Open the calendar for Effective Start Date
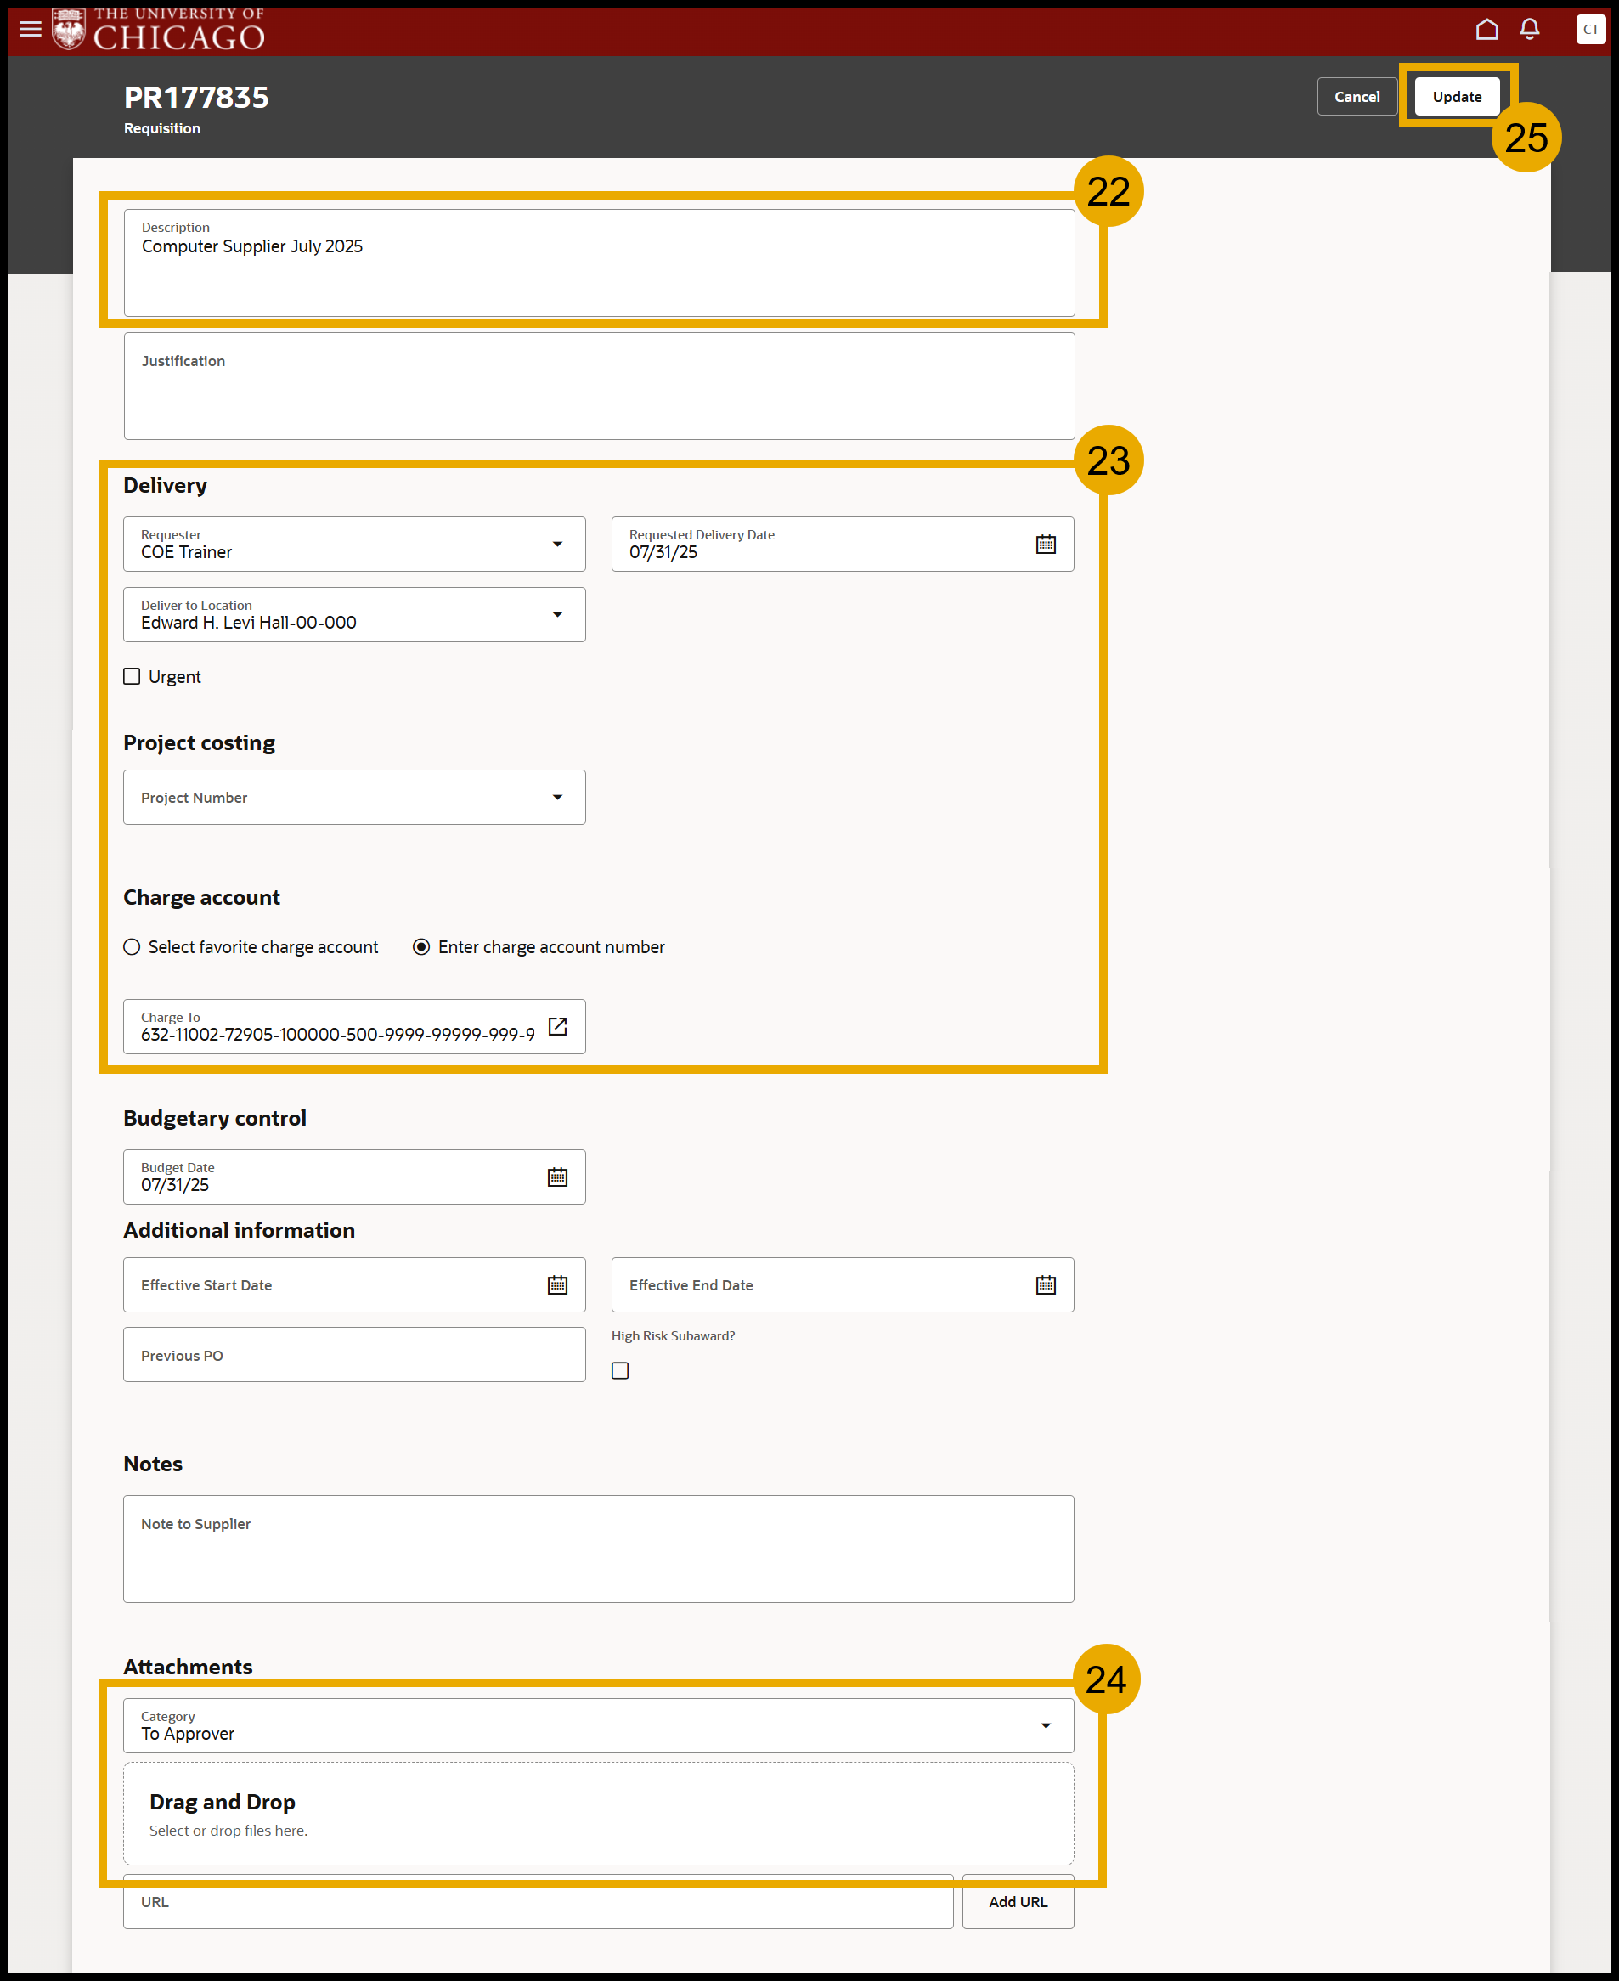 [556, 1284]
